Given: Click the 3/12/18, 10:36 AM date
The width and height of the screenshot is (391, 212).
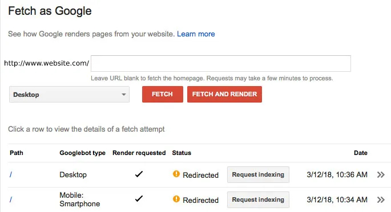Looking at the screenshot, I should 337,175.
